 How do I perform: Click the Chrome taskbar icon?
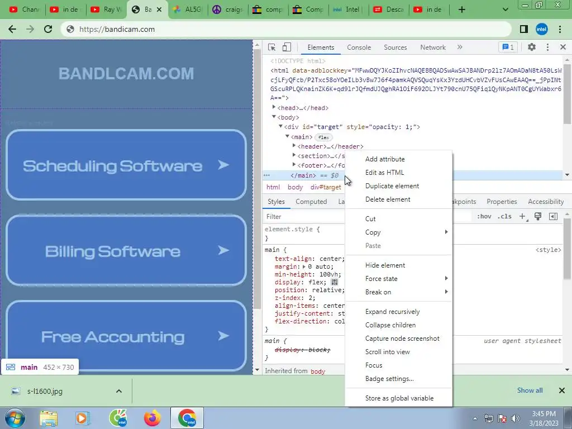coord(187,418)
